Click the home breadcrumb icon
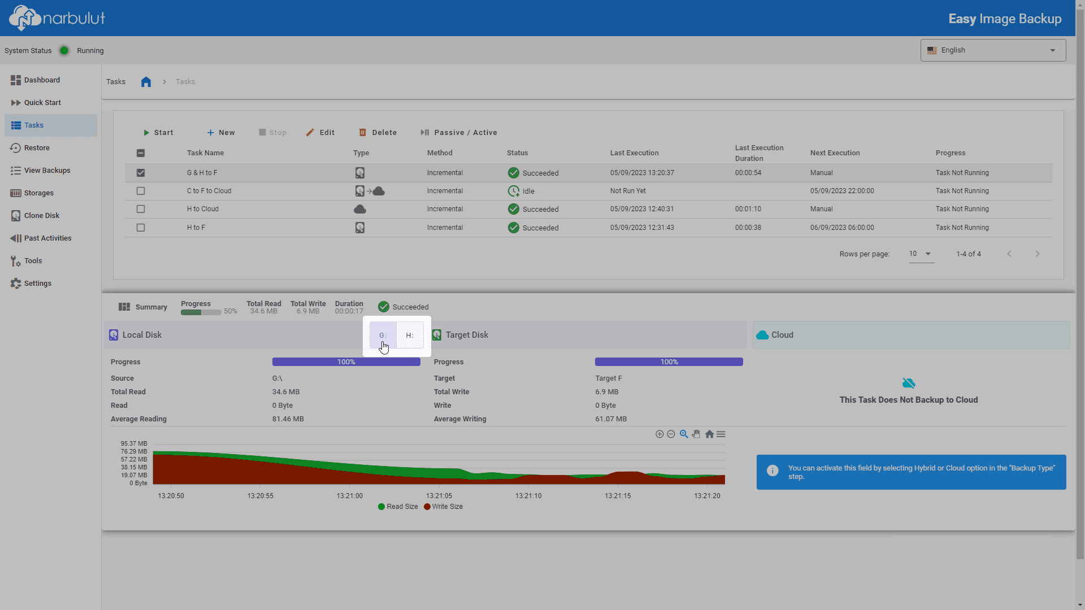Image resolution: width=1085 pixels, height=610 pixels. (x=146, y=82)
